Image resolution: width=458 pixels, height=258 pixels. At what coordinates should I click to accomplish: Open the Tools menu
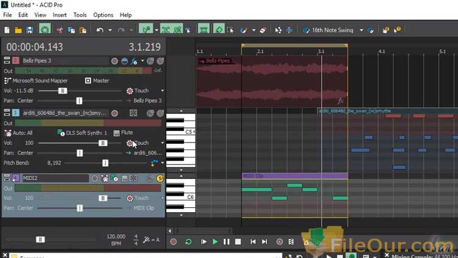[x=80, y=15]
